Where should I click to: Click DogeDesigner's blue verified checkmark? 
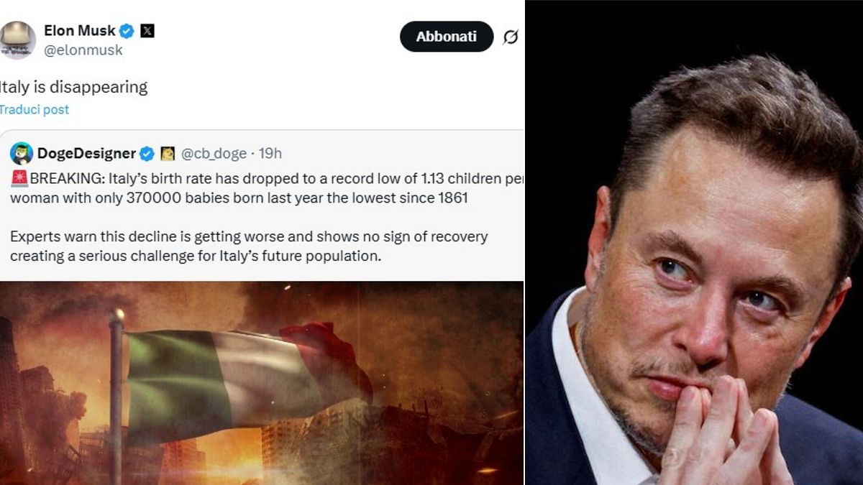tap(147, 154)
